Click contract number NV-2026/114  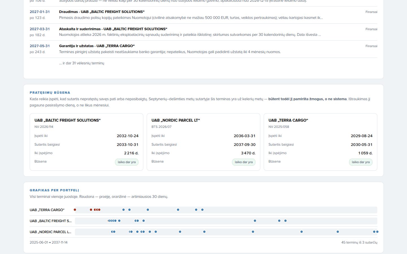(44, 127)
